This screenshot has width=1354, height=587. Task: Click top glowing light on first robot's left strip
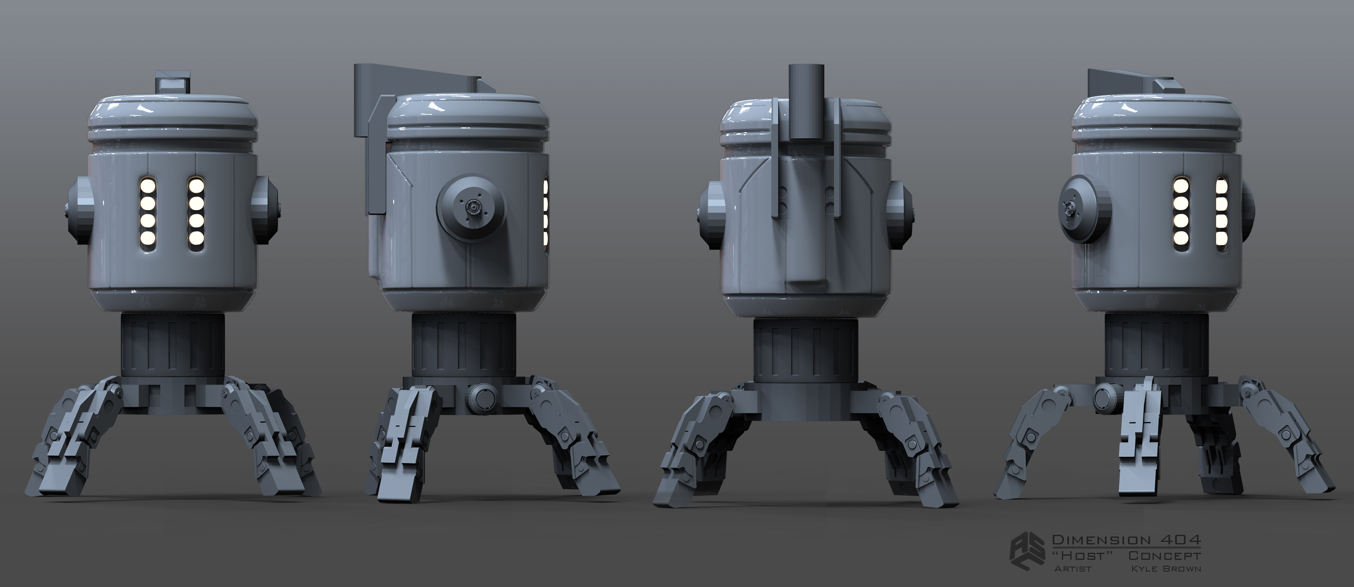pos(147,186)
